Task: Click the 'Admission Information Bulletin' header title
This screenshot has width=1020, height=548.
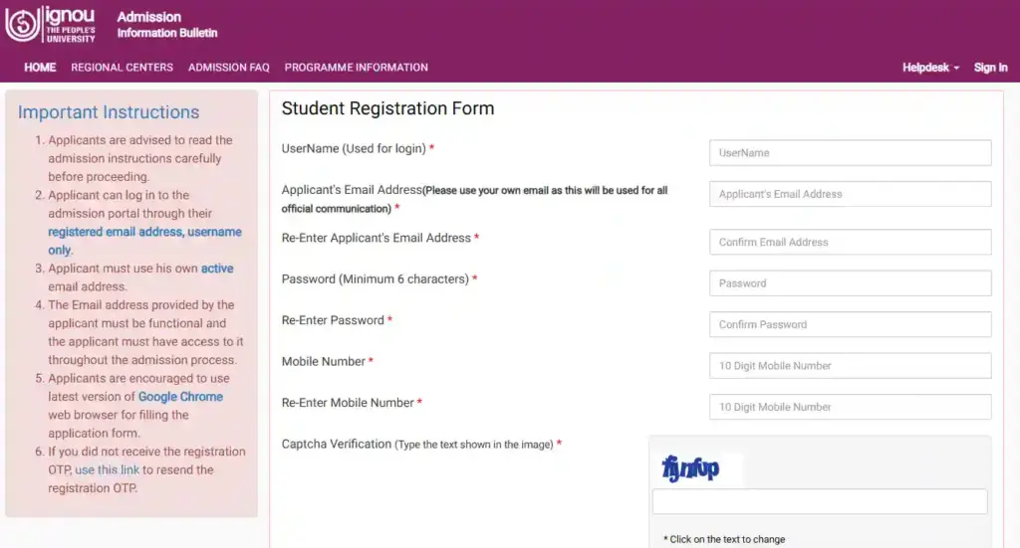Action: (166, 25)
